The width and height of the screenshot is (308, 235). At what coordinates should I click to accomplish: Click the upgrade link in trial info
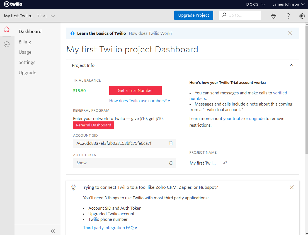(x=257, y=119)
